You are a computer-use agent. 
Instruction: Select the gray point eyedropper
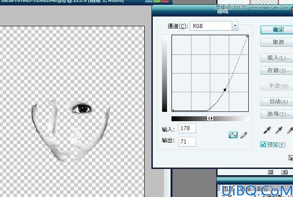click(279, 130)
